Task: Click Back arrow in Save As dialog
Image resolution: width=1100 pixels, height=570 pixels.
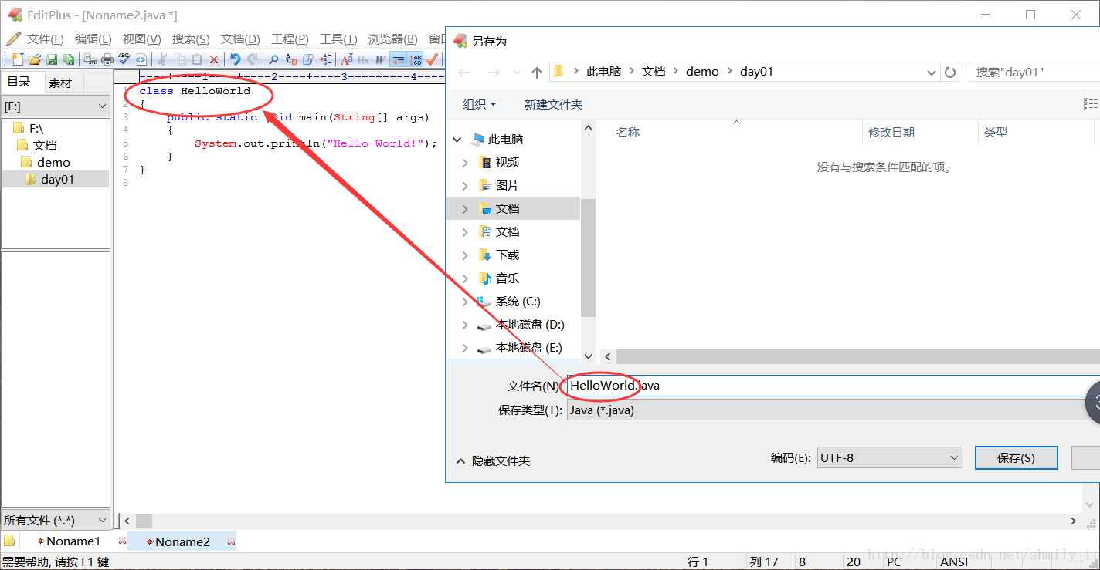Action: coord(464,72)
